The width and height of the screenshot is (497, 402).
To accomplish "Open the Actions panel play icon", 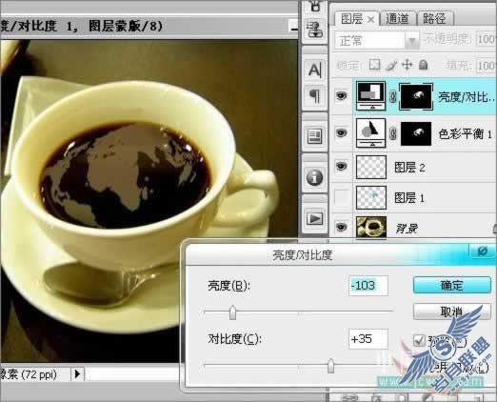I will coord(314,218).
